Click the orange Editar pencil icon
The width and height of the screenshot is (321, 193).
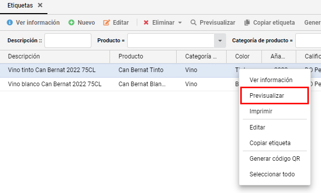point(106,23)
